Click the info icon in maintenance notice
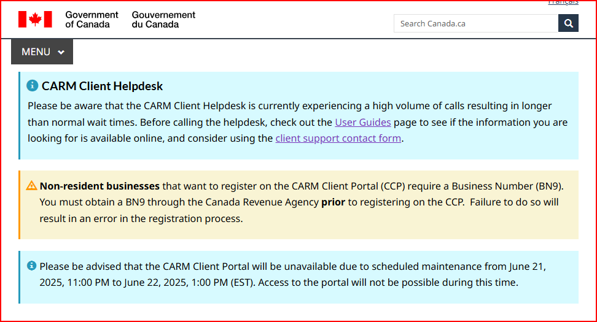Image resolution: width=597 pixels, height=322 pixels. (x=32, y=266)
